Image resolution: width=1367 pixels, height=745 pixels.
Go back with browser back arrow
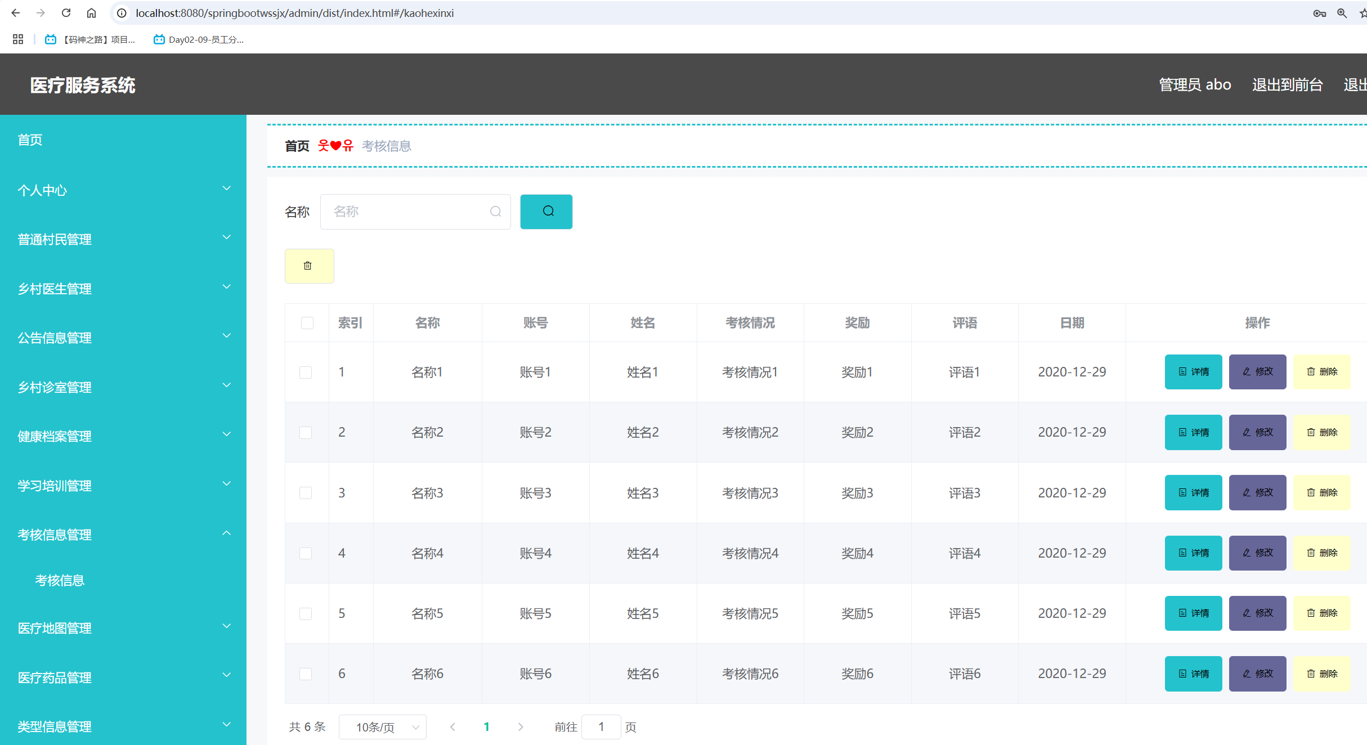coord(15,13)
